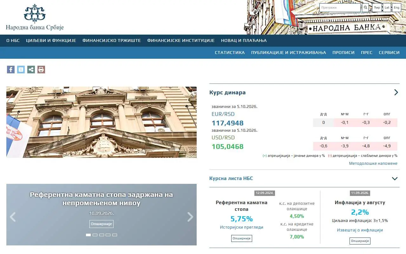Switch to Cyrillic script (Ћир)

point(377,8)
